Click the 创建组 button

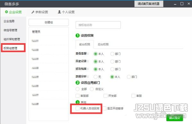[x=49, y=22]
